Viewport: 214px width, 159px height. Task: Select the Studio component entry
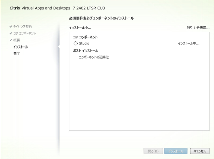click(84, 43)
